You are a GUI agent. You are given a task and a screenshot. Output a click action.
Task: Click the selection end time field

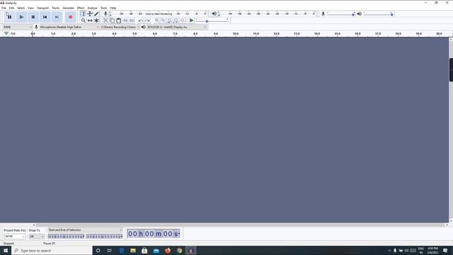point(104,237)
